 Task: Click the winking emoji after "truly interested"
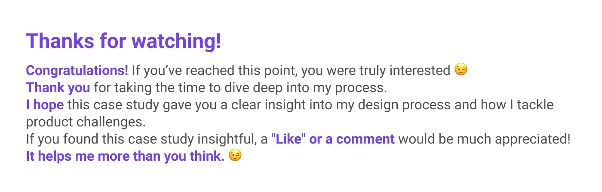click(x=461, y=70)
